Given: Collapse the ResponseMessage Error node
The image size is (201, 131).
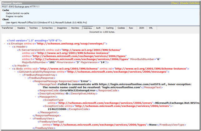Looking at the screenshot, I should (x=30, y=81).
